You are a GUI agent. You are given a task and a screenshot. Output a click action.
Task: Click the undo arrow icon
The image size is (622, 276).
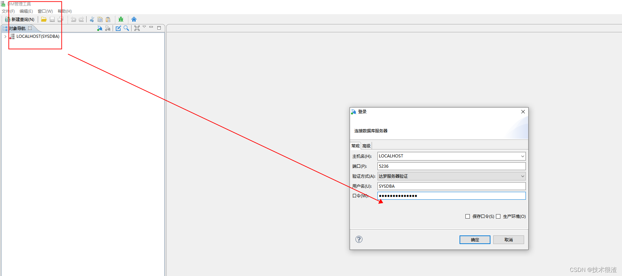click(73, 19)
